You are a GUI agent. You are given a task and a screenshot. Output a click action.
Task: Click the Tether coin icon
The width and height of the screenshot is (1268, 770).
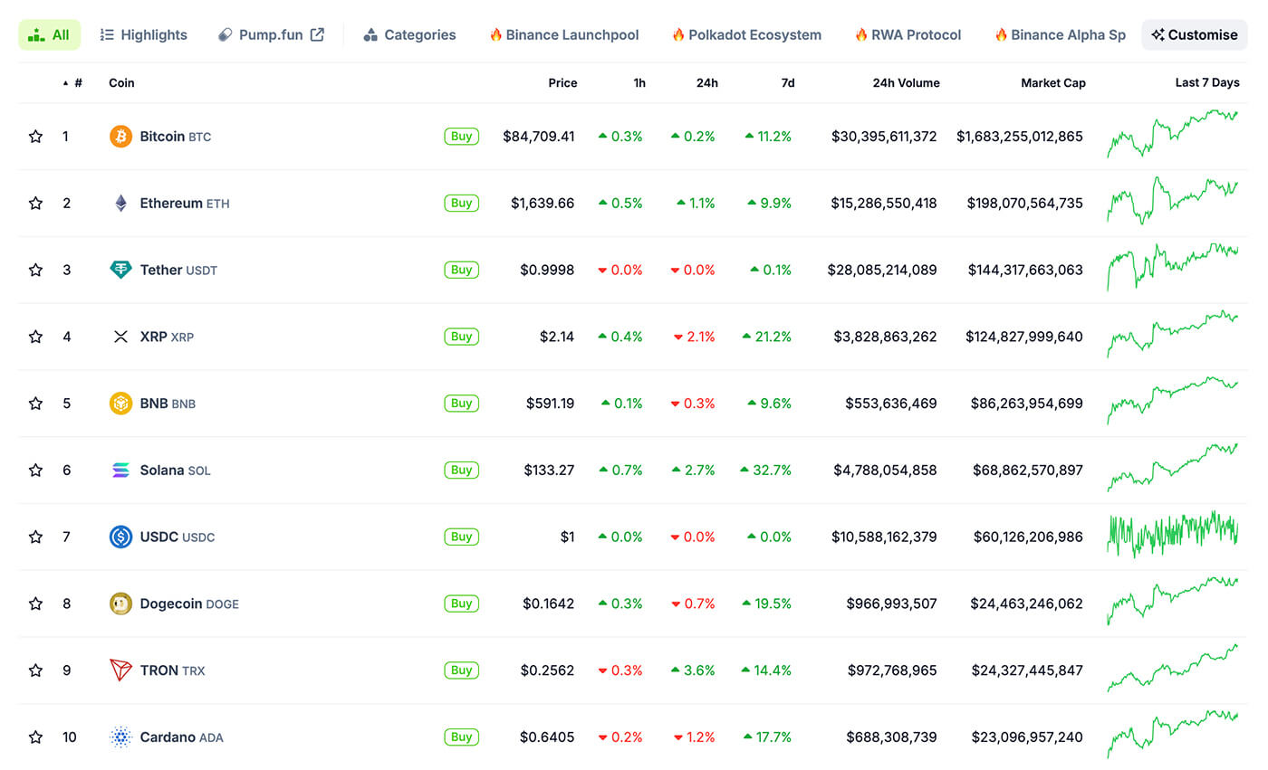coord(120,270)
